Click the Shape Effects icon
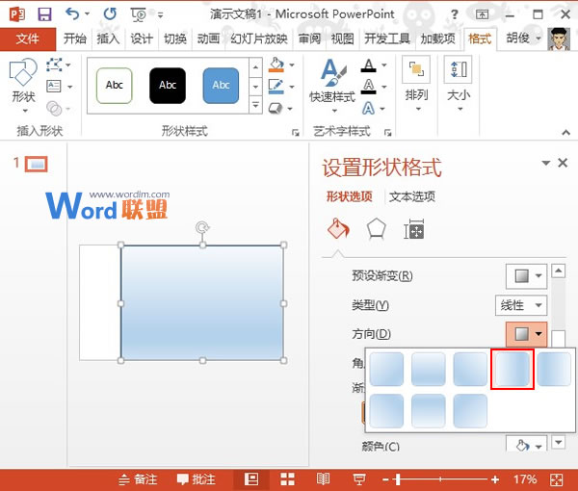The image size is (578, 491). 276,108
